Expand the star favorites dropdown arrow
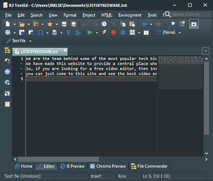Screen dimensions: 213x181 point(57,24)
